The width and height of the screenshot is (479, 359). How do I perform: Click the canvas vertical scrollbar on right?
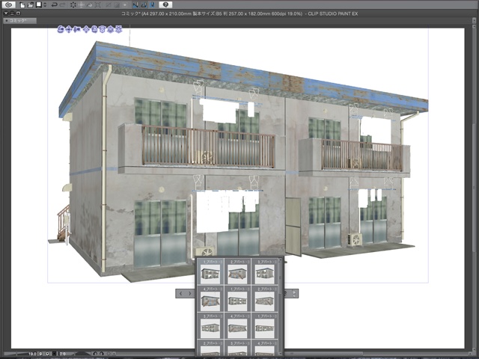coord(474,189)
